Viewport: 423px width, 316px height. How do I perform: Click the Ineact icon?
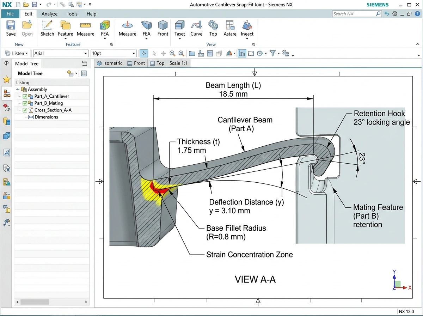[x=247, y=25]
